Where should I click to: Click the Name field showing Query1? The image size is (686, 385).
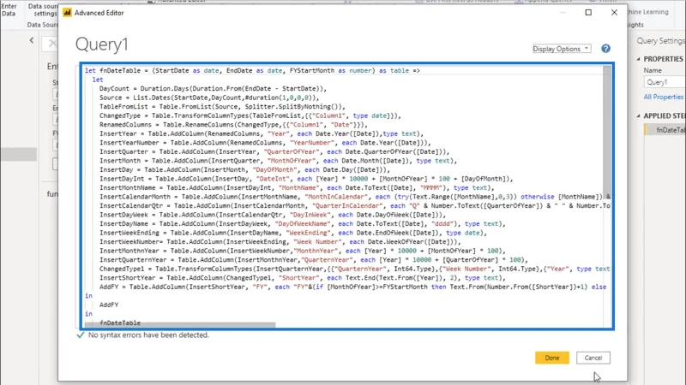click(x=665, y=82)
